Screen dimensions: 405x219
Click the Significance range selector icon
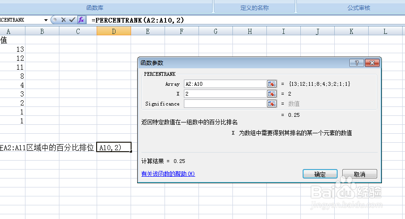[x=272, y=104]
